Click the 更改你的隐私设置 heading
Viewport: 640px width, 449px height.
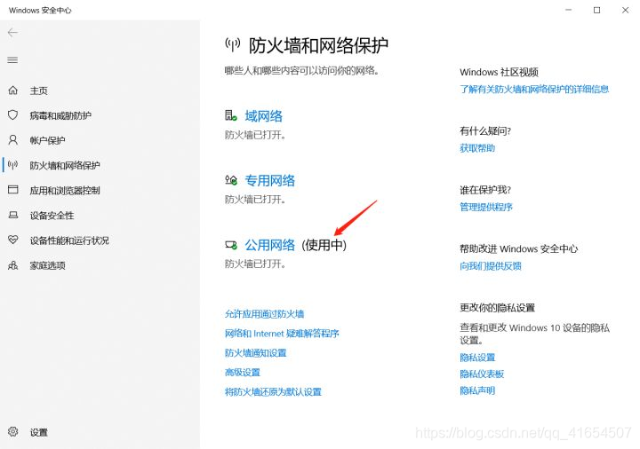[498, 308]
